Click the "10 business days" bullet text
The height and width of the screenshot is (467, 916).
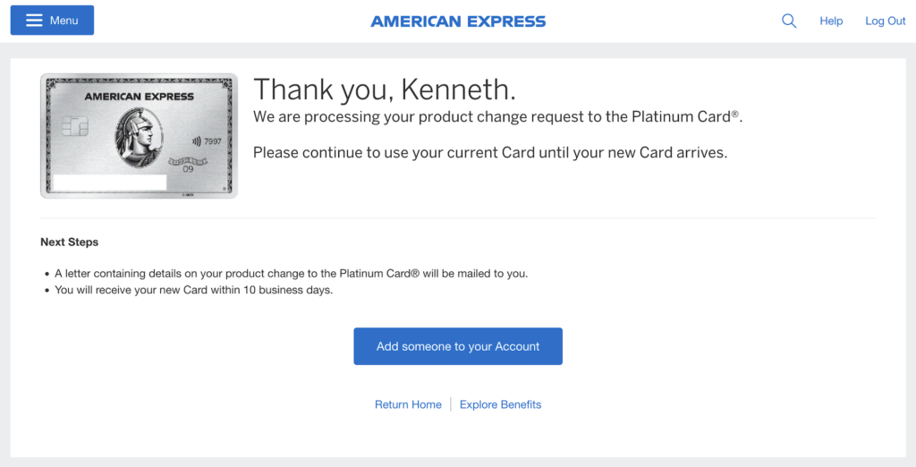[193, 290]
